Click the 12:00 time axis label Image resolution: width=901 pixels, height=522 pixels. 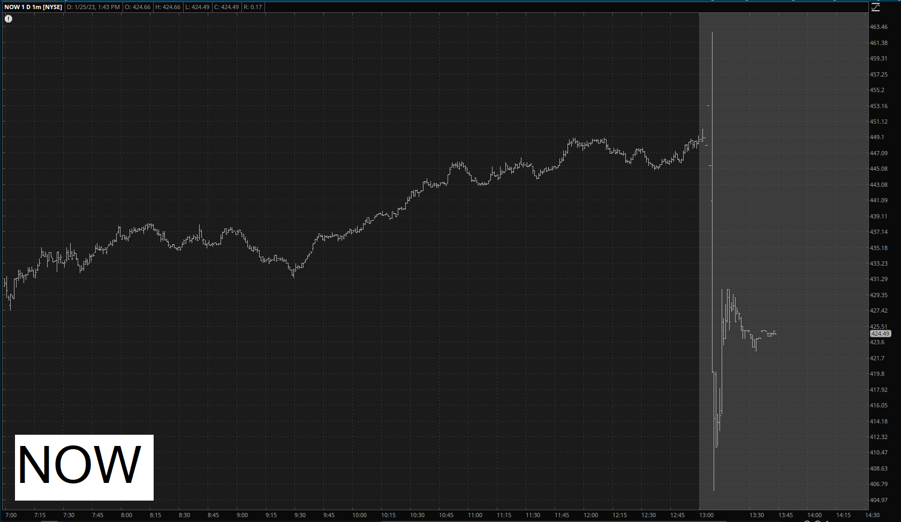pyautogui.click(x=590, y=515)
